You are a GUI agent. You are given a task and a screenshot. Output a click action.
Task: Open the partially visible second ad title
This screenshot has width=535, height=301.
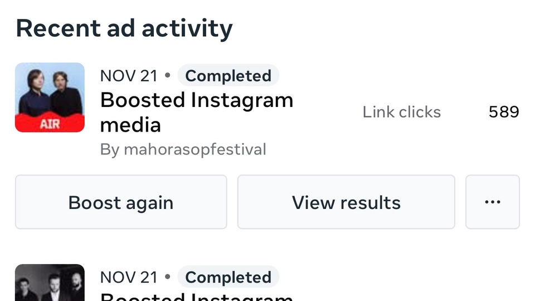[196, 297]
